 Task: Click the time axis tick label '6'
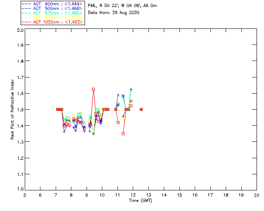pyautogui.click(x=40, y=195)
